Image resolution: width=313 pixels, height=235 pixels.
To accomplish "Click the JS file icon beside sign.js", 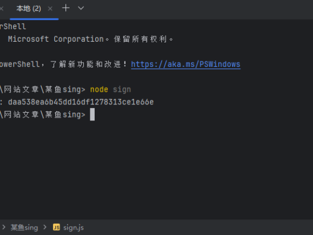I will coord(57,227).
